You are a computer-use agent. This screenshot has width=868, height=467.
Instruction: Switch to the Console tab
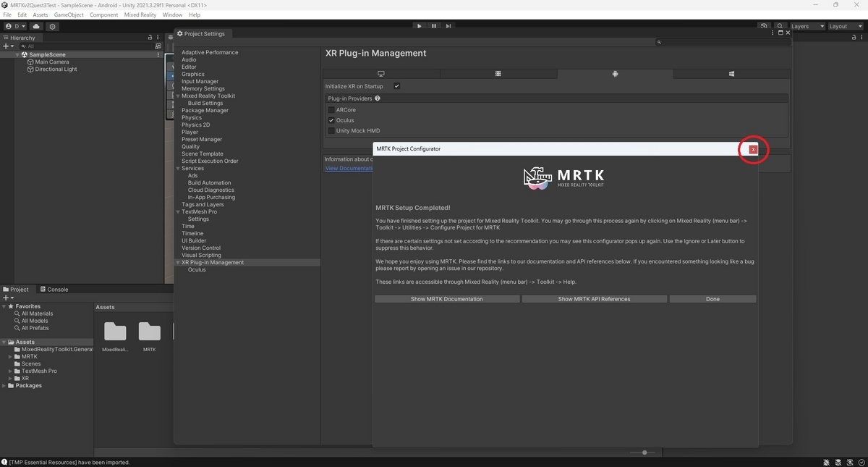(x=55, y=289)
